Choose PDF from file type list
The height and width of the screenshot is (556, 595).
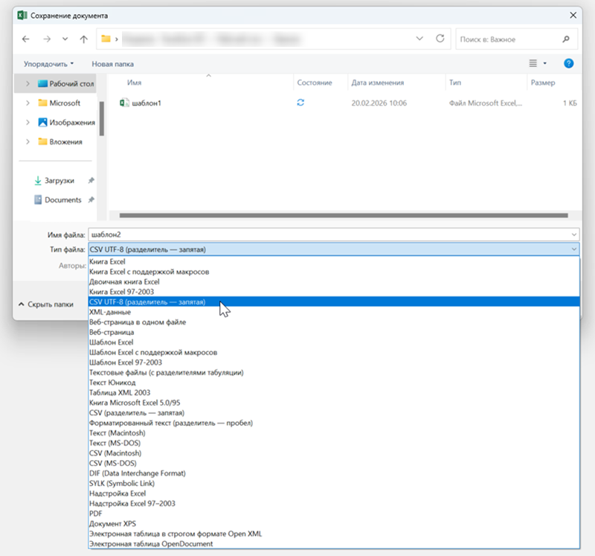pyautogui.click(x=95, y=513)
